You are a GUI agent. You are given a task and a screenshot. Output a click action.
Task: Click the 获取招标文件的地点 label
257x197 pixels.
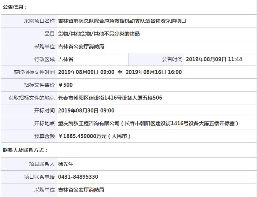pyautogui.click(x=31, y=98)
